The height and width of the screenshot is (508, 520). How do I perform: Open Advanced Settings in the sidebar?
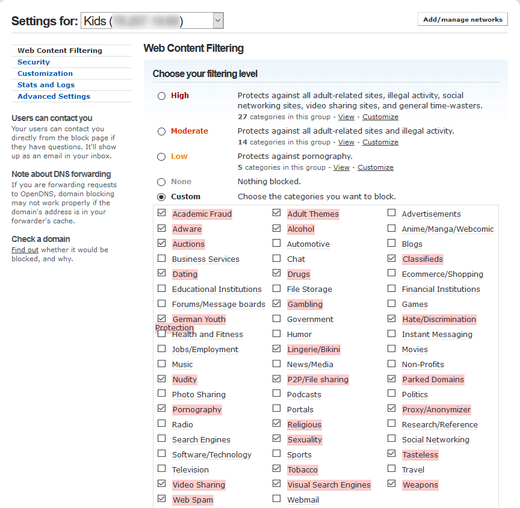[54, 96]
